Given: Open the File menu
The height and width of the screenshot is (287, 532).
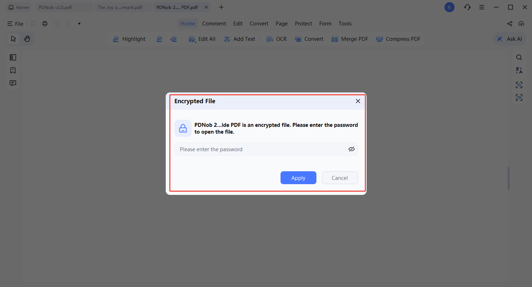Looking at the screenshot, I should coord(15,23).
